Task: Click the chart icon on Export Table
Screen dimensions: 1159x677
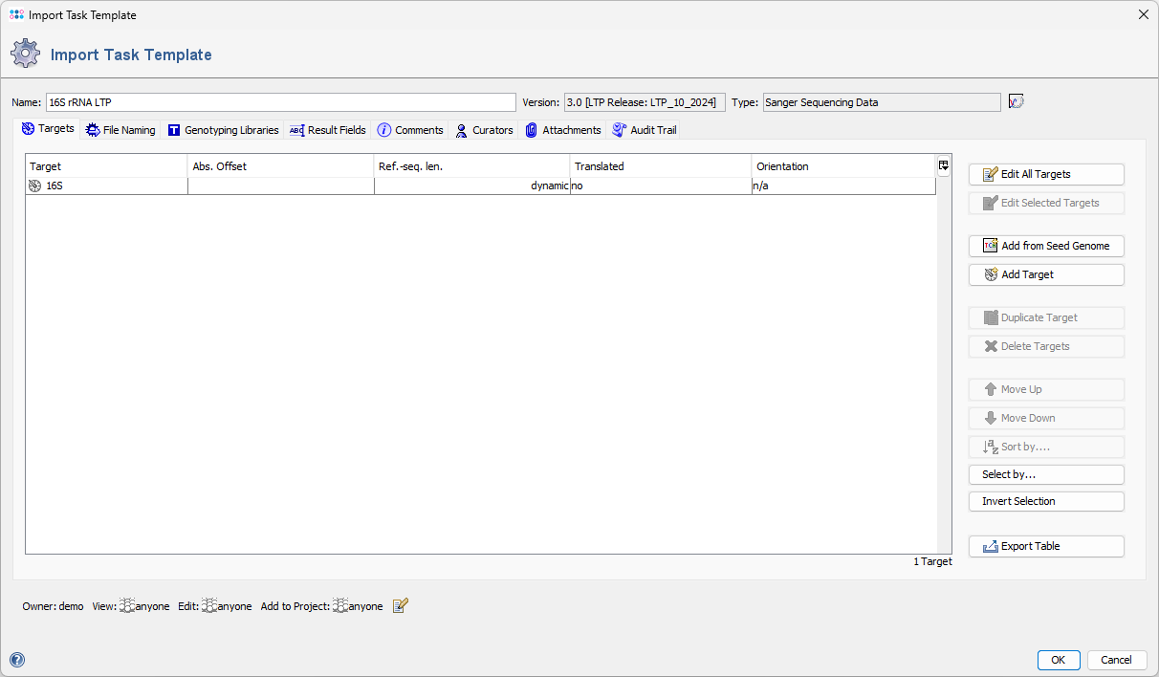Action: pos(992,546)
